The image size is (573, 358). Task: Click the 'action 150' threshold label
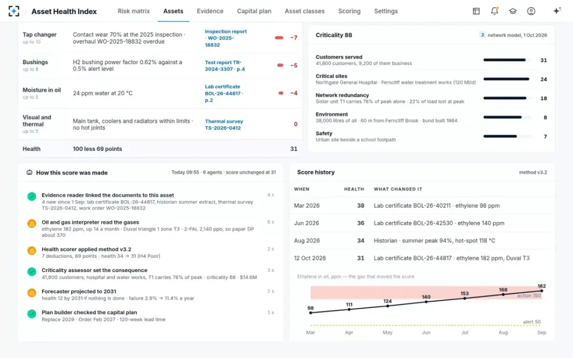[x=529, y=295]
